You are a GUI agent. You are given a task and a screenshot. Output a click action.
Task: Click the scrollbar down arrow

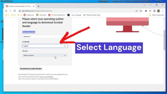164,90
